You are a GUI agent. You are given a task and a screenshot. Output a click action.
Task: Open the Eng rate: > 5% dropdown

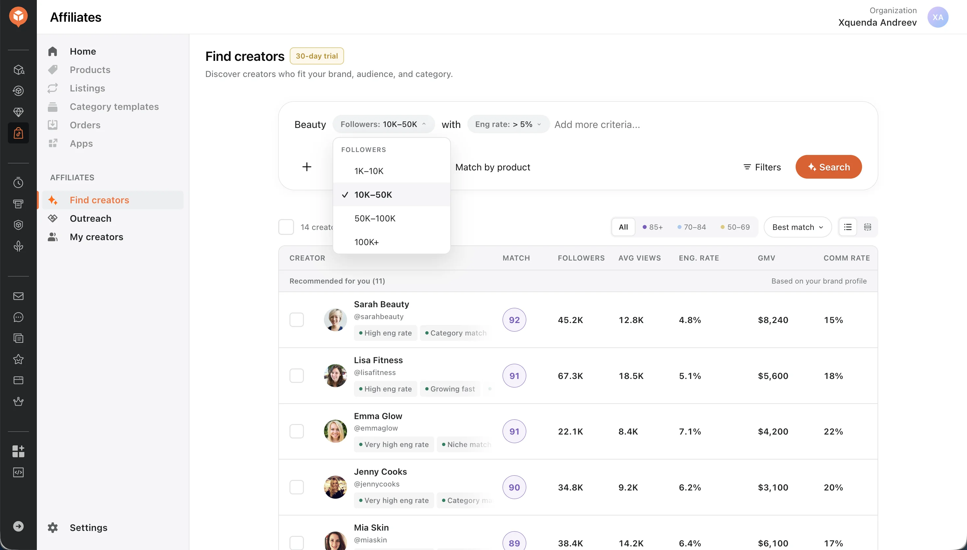click(x=508, y=124)
